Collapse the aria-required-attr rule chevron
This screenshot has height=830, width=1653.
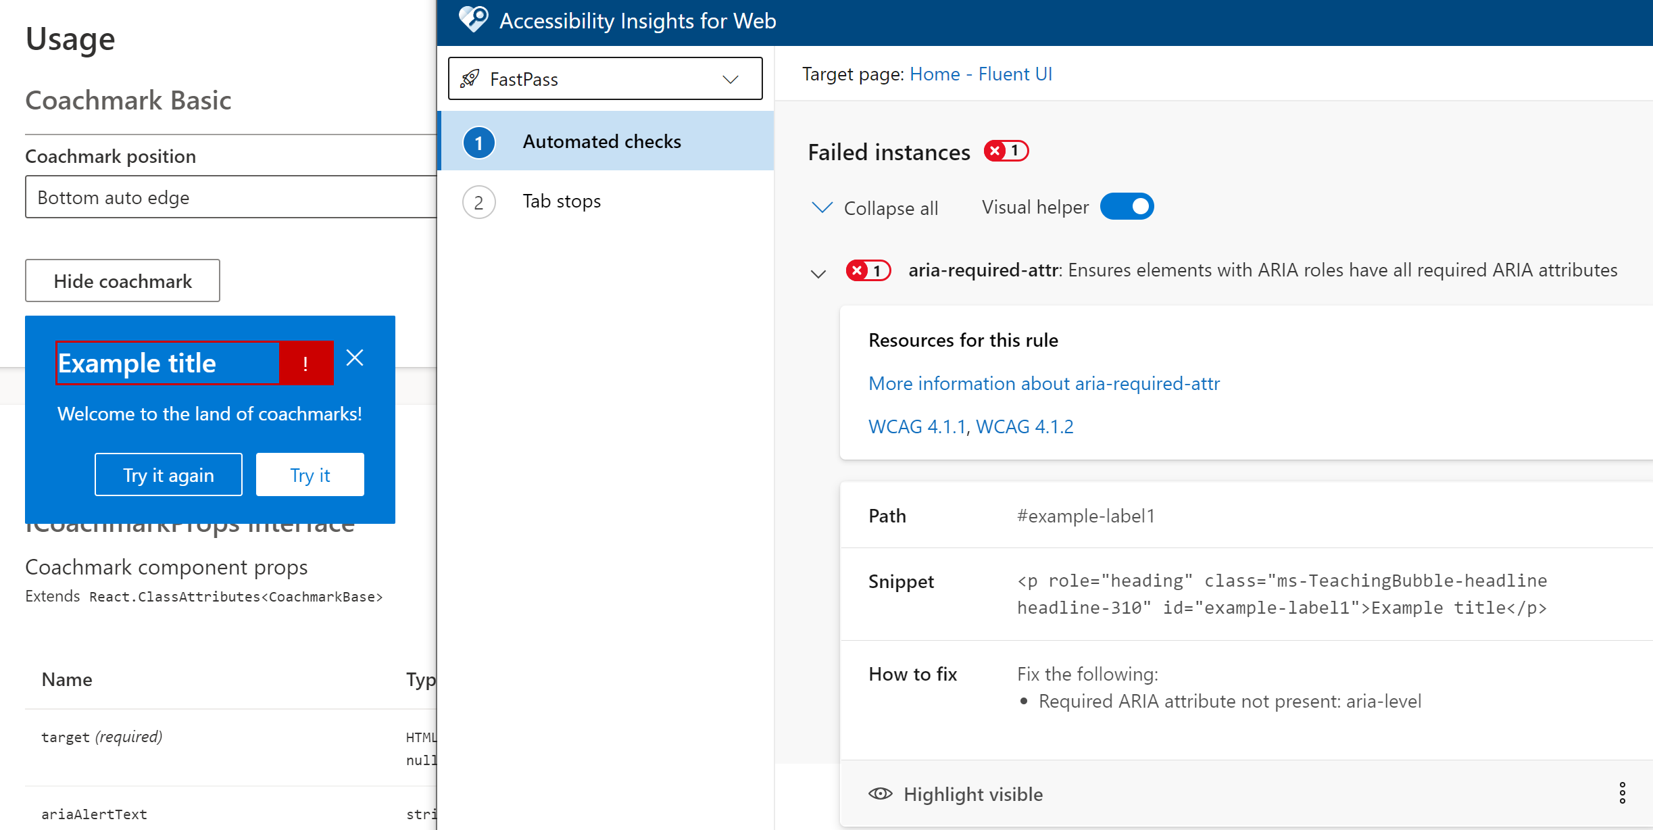point(818,274)
